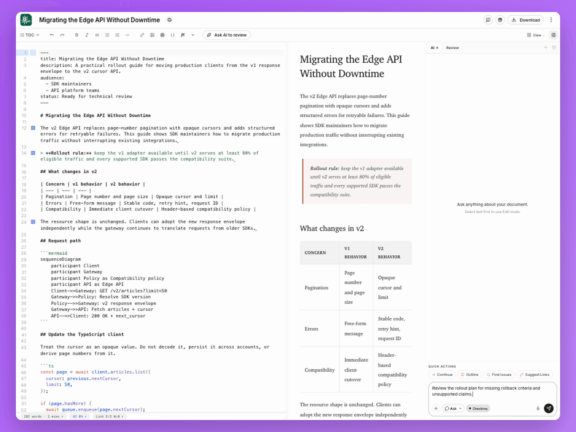Send the AI prompt
Screen dimensions: 576x432
point(549,408)
